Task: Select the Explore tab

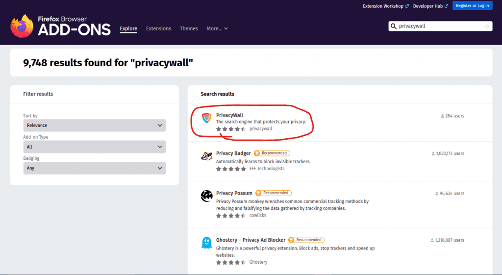Action: [x=128, y=29]
